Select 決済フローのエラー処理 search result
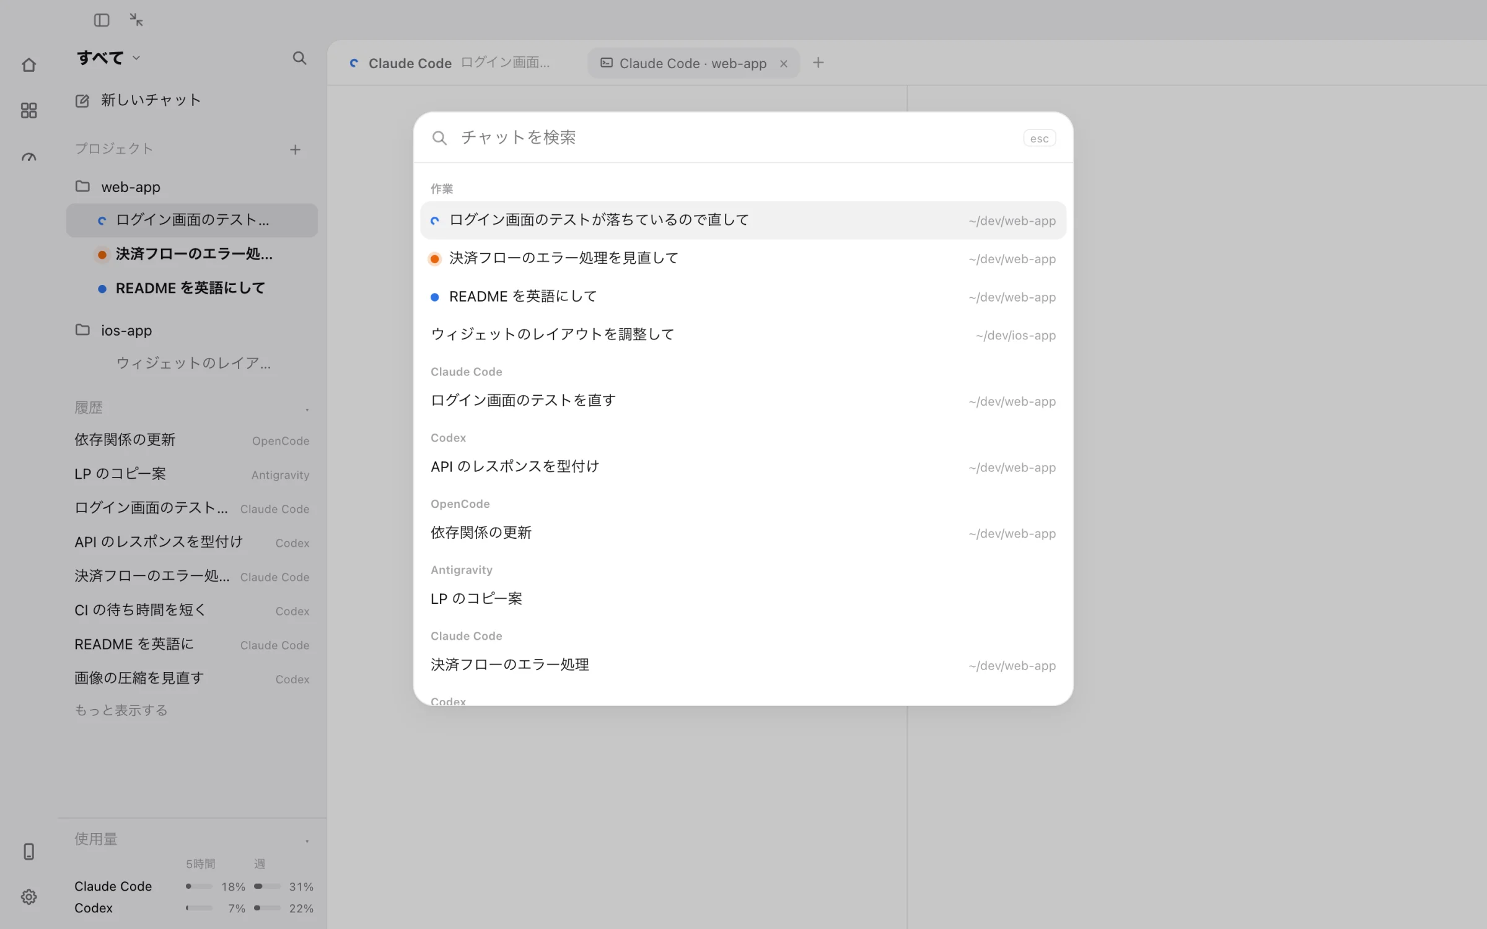Viewport: 1487px width, 929px height. pyautogui.click(x=743, y=665)
